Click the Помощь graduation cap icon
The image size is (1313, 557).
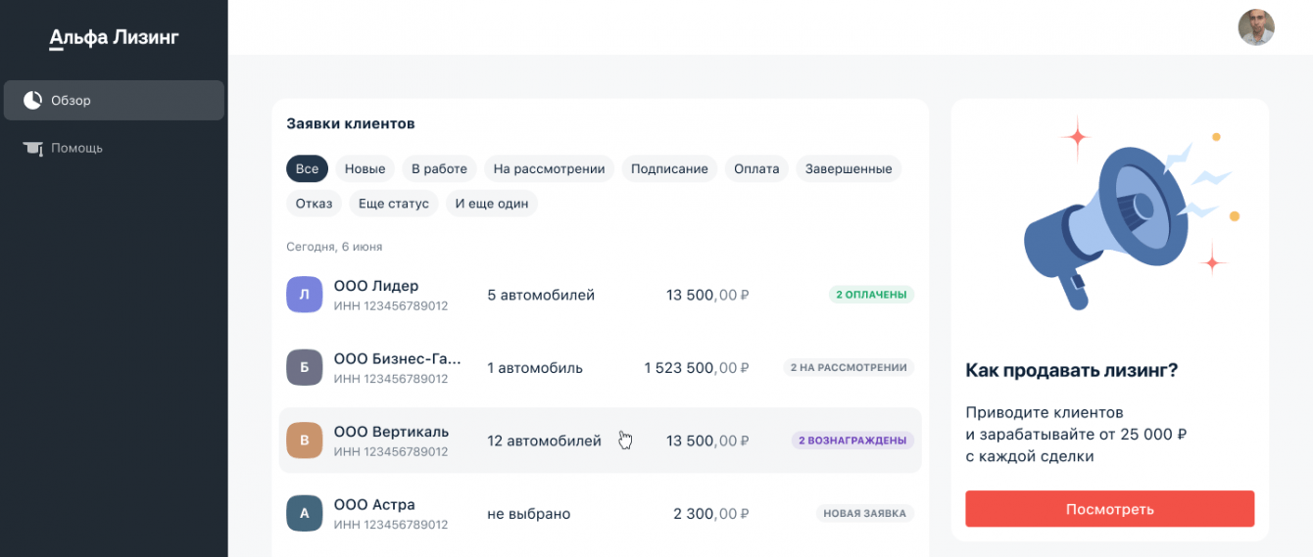point(33,148)
